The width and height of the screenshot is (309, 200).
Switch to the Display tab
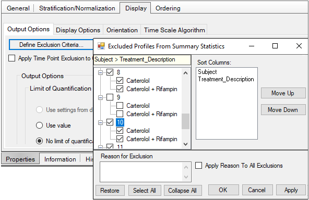coord(136,8)
